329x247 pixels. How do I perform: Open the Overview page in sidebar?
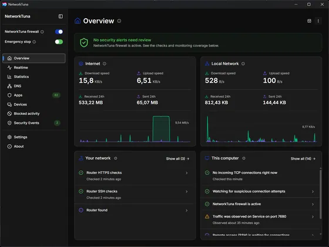point(34,58)
